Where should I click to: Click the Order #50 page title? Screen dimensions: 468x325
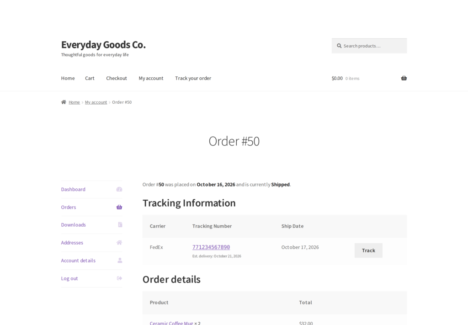pos(234,141)
